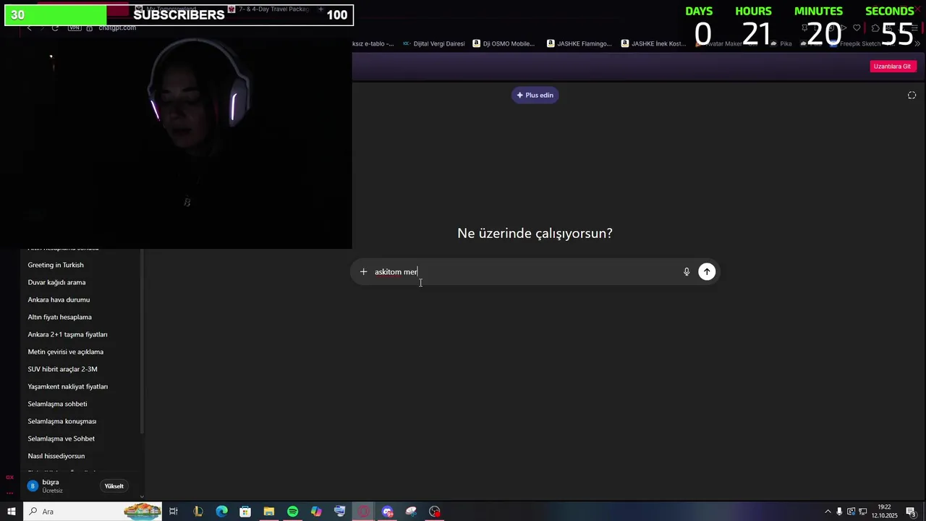
Task: Open the 'Selamlaşma ve Sohbet' chat
Action: tap(61, 439)
